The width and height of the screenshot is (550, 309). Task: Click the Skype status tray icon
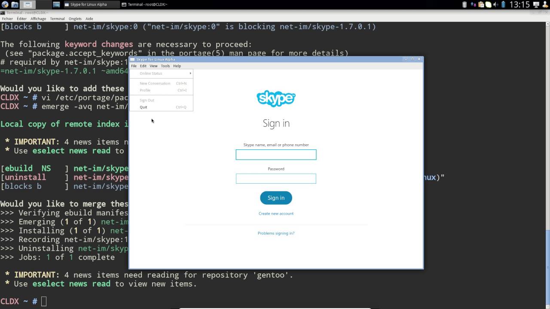(x=489, y=5)
